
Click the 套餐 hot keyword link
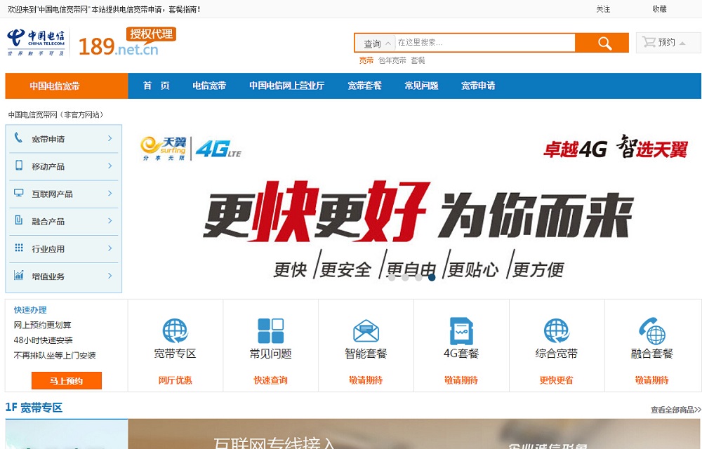(x=418, y=60)
